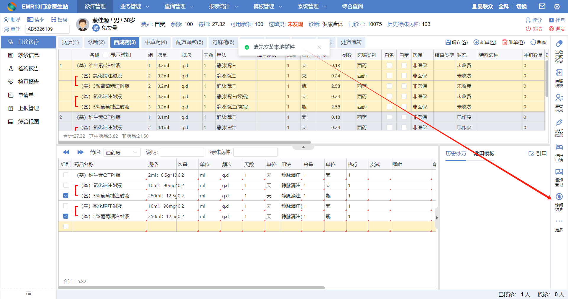Switch to the 处方流转 tab
Screen dimensions: 568x299
point(351,42)
